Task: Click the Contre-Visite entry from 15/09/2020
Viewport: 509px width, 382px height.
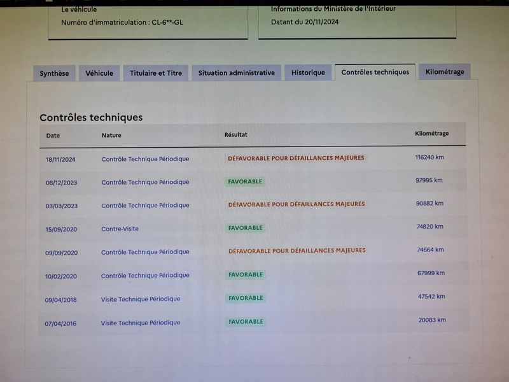Action: click(x=120, y=229)
